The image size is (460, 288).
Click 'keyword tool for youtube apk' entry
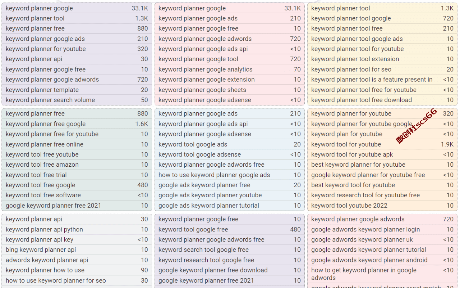[x=382, y=154]
